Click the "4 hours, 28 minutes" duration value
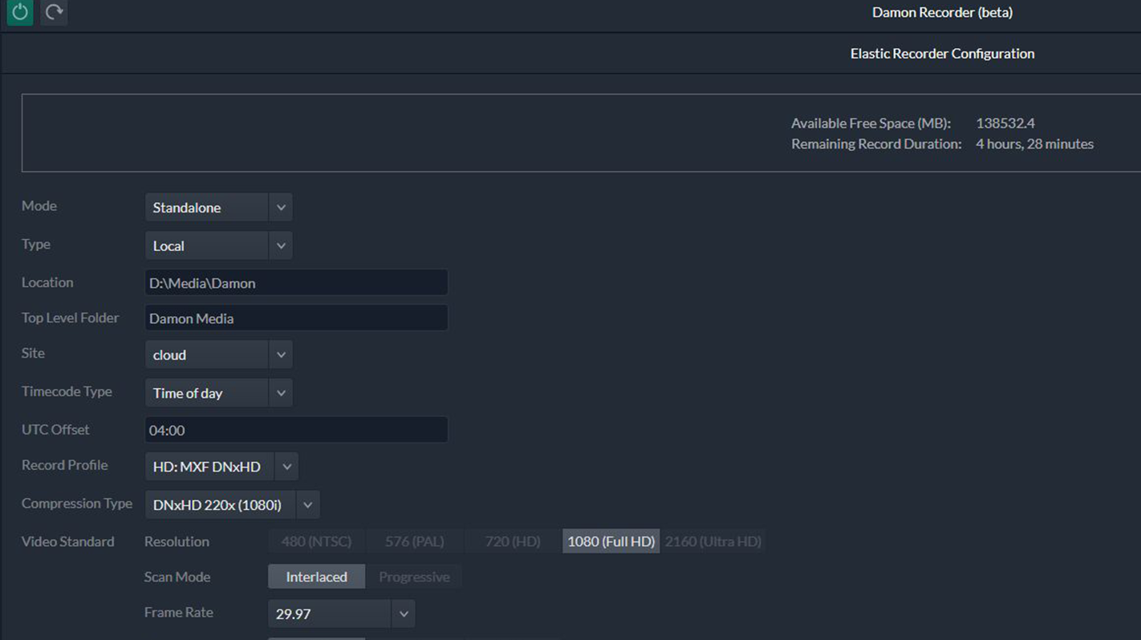Image resolution: width=1141 pixels, height=640 pixels. pos(1034,144)
